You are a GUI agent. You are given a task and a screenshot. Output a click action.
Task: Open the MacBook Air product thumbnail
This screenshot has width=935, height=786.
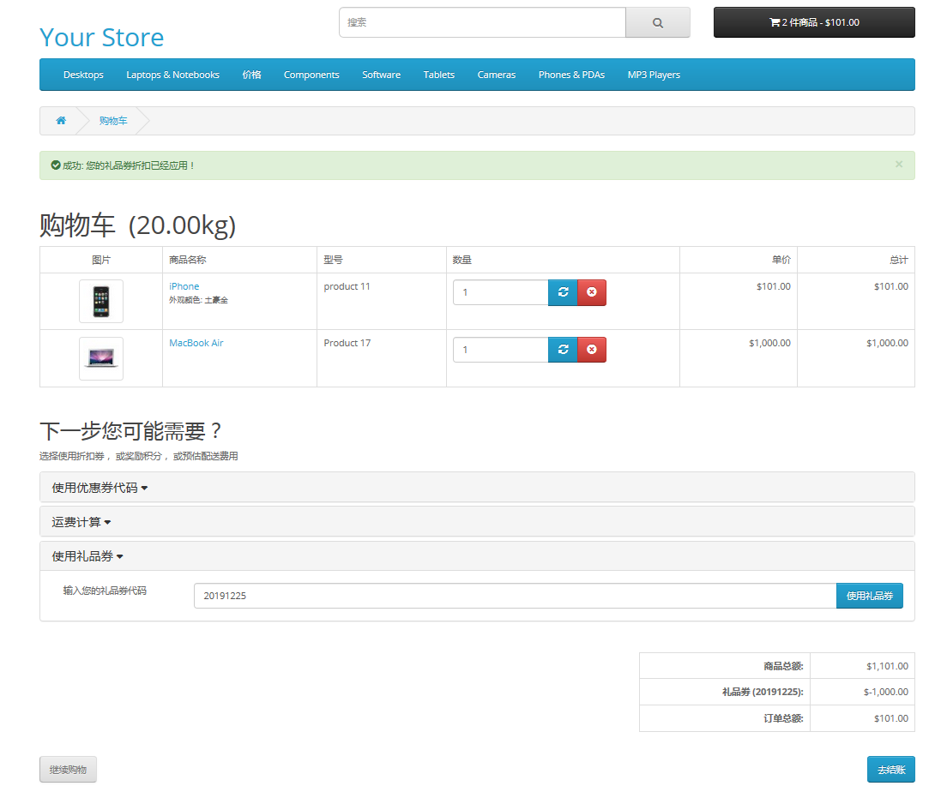101,358
